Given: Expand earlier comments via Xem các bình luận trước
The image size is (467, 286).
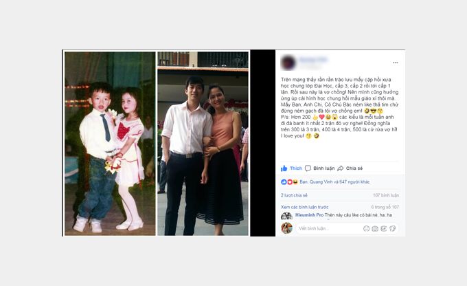Looking at the screenshot, I should tap(304, 207).
